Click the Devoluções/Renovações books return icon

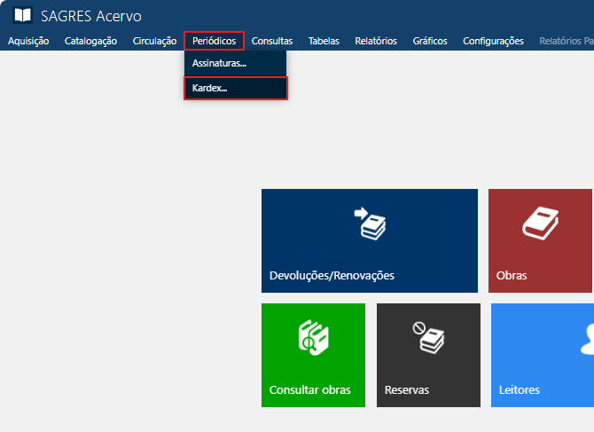[369, 225]
